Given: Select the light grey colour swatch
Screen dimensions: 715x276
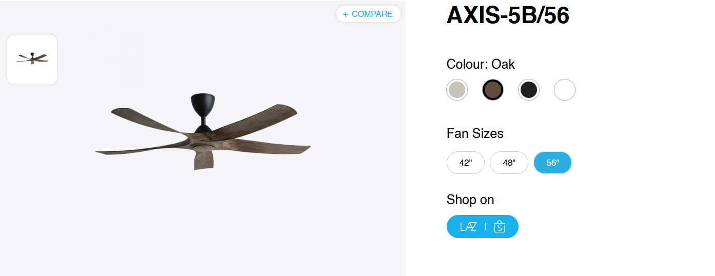Looking at the screenshot, I should click(x=457, y=90).
